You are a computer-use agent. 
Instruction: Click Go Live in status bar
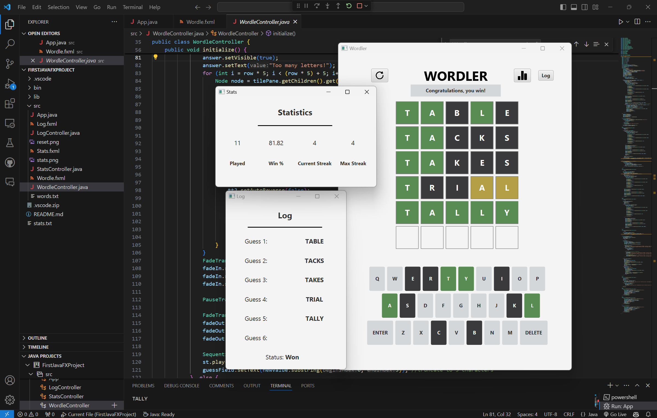point(615,414)
